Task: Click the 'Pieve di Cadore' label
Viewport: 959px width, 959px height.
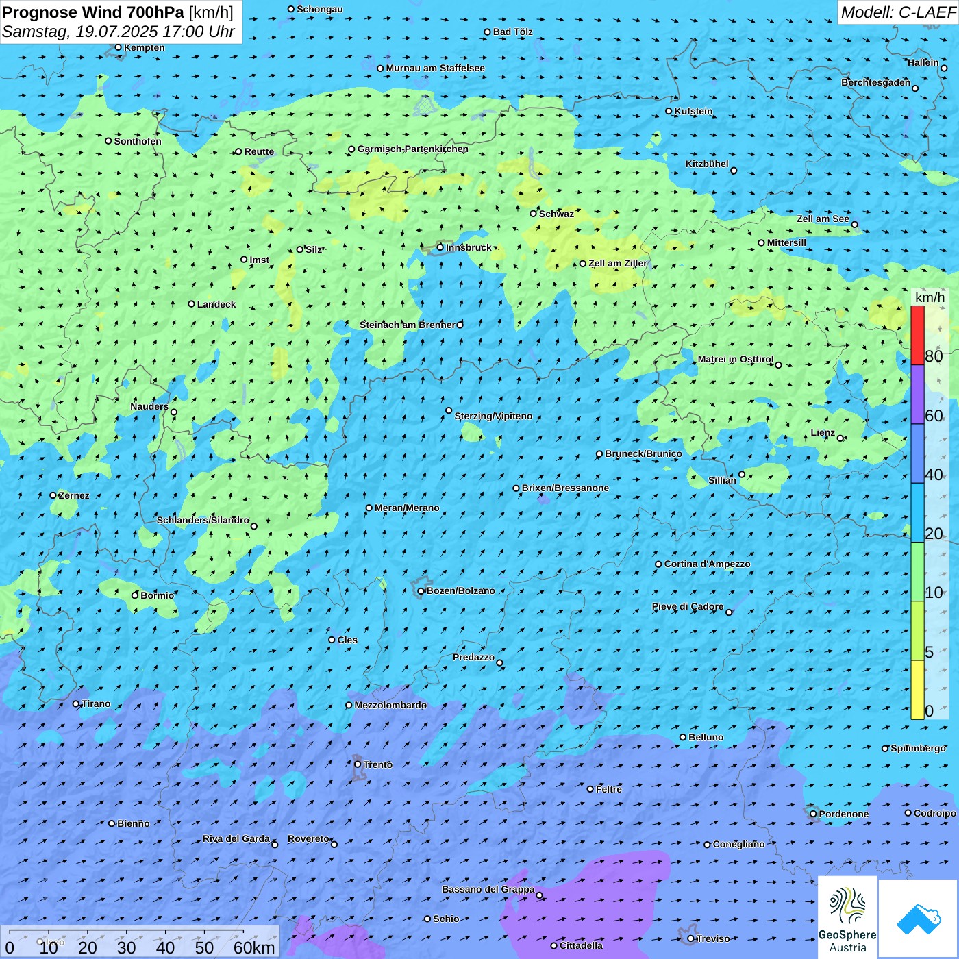Action: pos(688,606)
